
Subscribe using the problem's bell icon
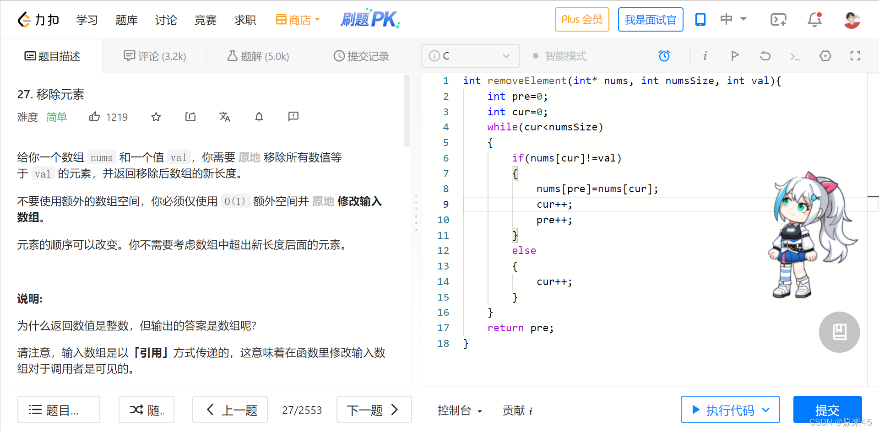[259, 117]
